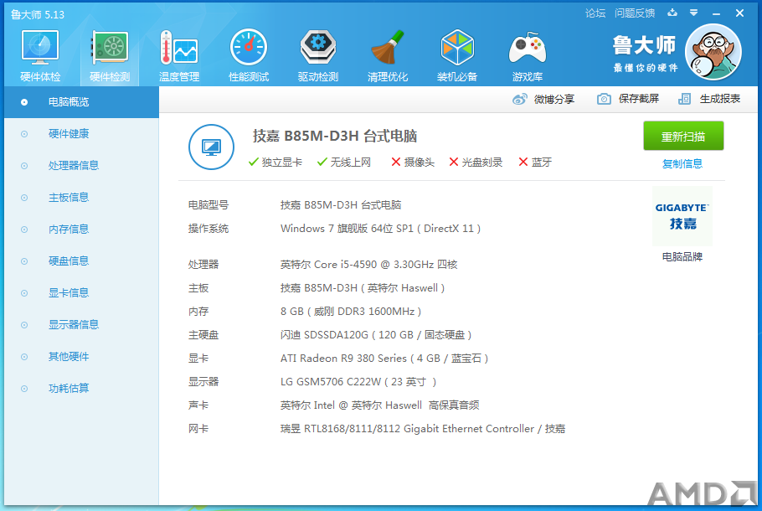This screenshot has height=511, width=762.
Task: Open 装机必备 software cube icon
Action: (x=457, y=55)
